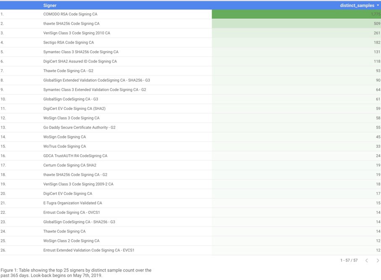Click the 1 - 57 / 57 pagination text
This screenshot has width=381, height=280.
(x=349, y=261)
